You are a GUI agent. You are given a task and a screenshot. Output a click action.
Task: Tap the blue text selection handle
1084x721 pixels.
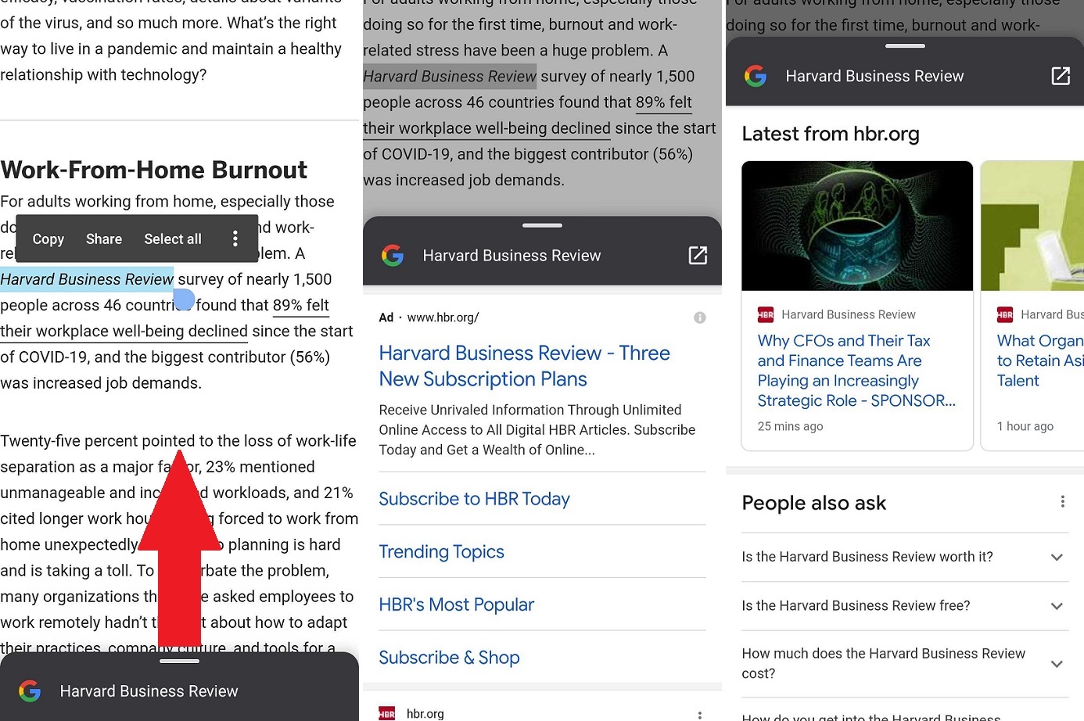184,299
